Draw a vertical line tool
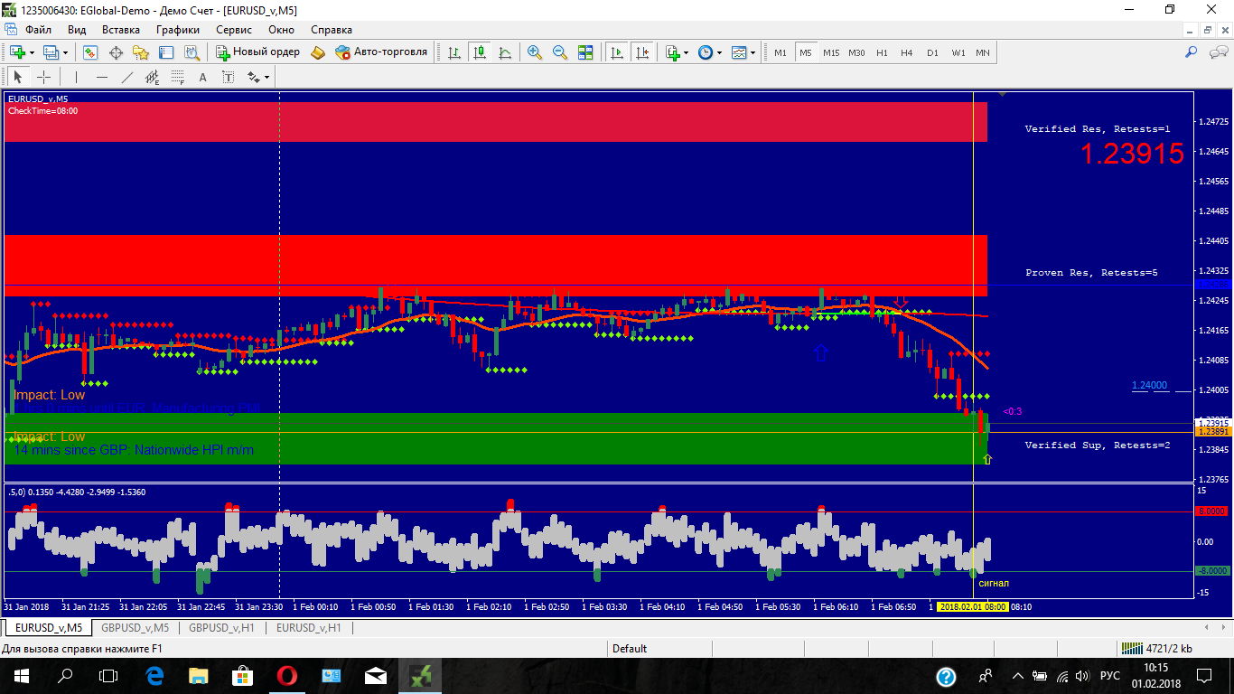The image size is (1234, 694). click(x=76, y=77)
